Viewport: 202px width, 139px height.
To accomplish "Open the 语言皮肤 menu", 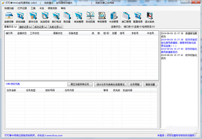I will [52, 8].
